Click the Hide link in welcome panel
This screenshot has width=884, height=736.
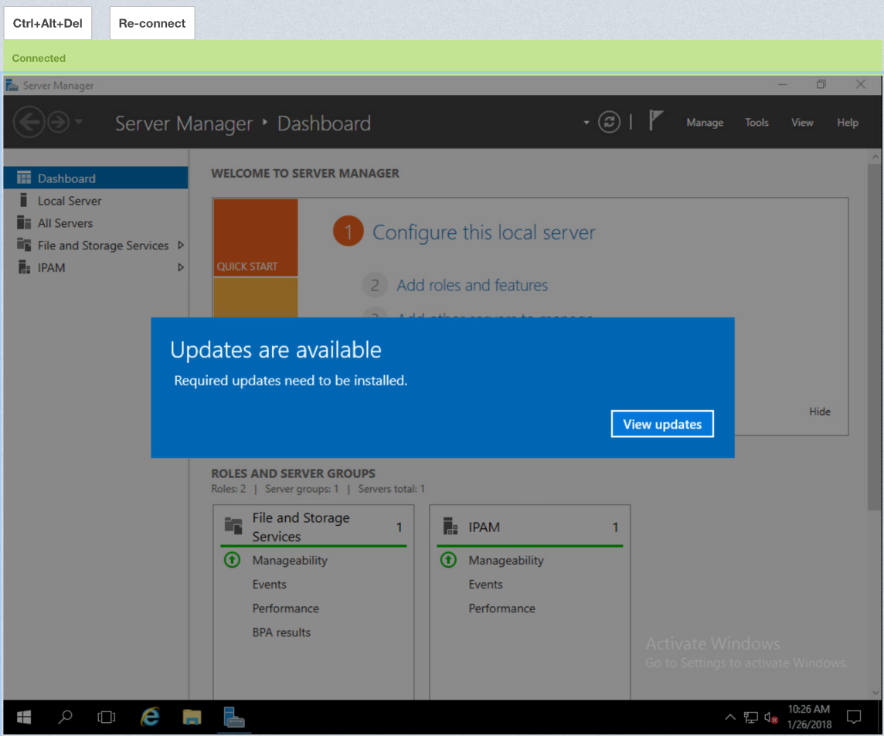point(820,412)
